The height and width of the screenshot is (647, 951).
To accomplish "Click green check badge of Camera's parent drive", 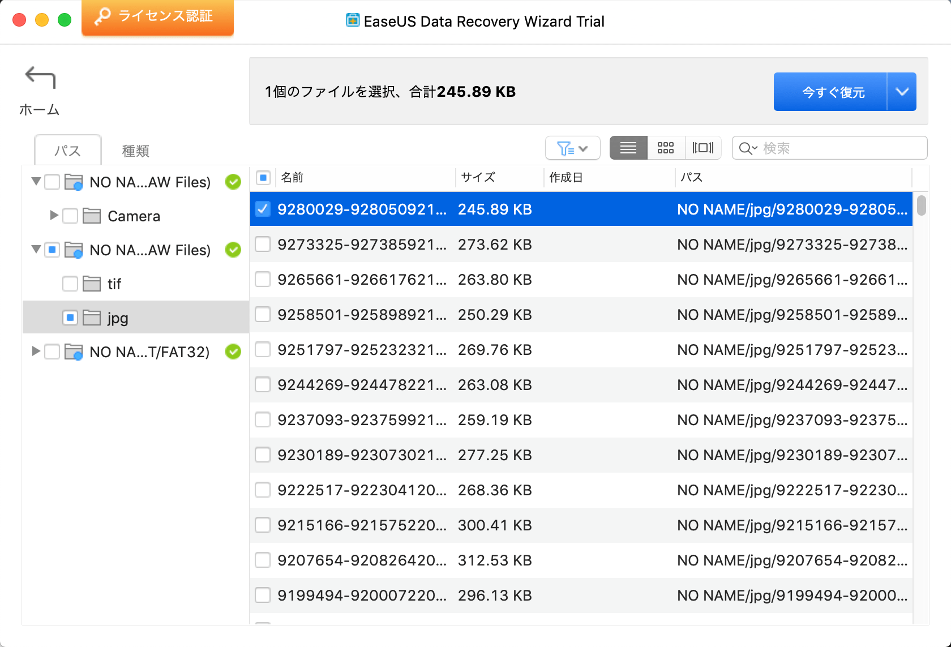I will (233, 182).
